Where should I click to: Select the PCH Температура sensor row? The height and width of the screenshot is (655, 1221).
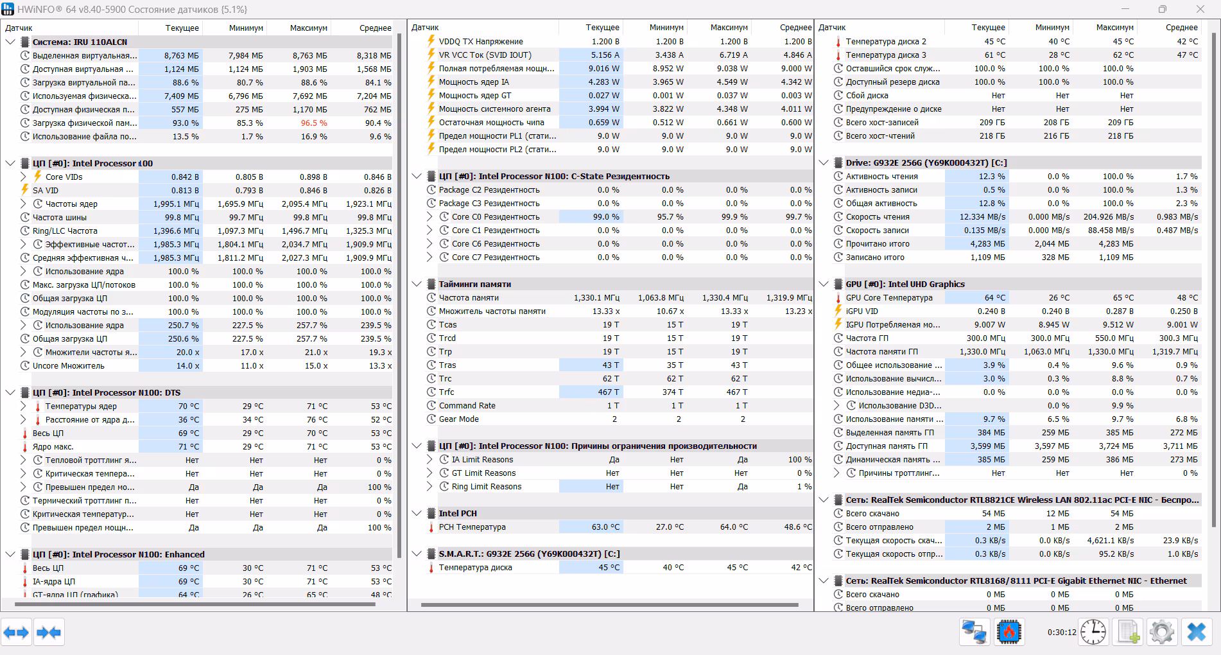(x=472, y=527)
